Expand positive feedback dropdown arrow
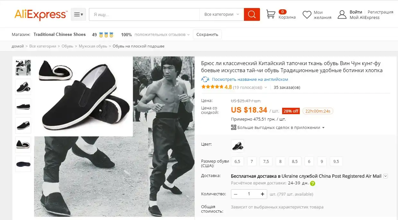This screenshot has width=398, height=220. (188, 35)
